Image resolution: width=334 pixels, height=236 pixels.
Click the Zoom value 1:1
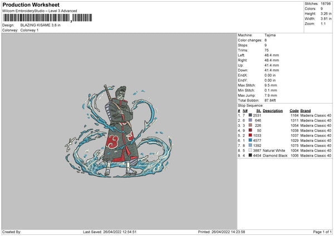323,23
